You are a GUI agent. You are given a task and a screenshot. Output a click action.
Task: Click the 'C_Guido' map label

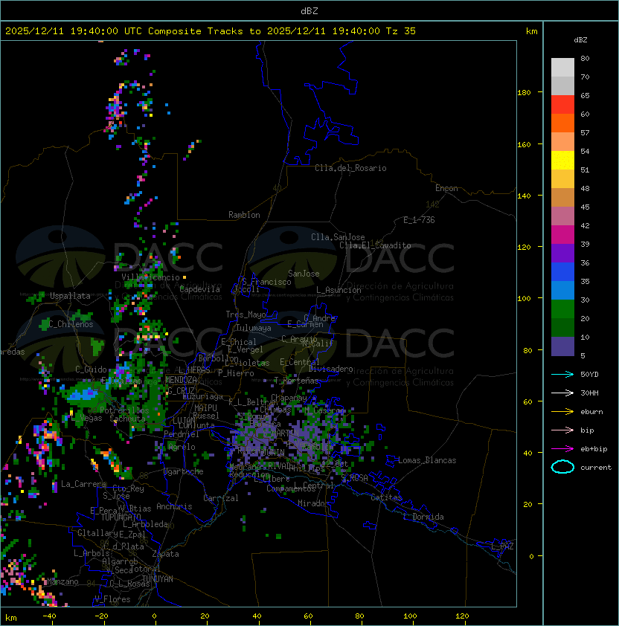point(91,370)
